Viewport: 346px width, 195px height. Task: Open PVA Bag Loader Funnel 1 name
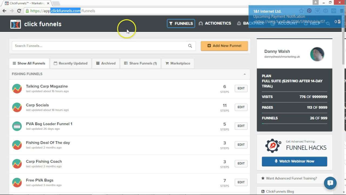[x=49, y=124]
